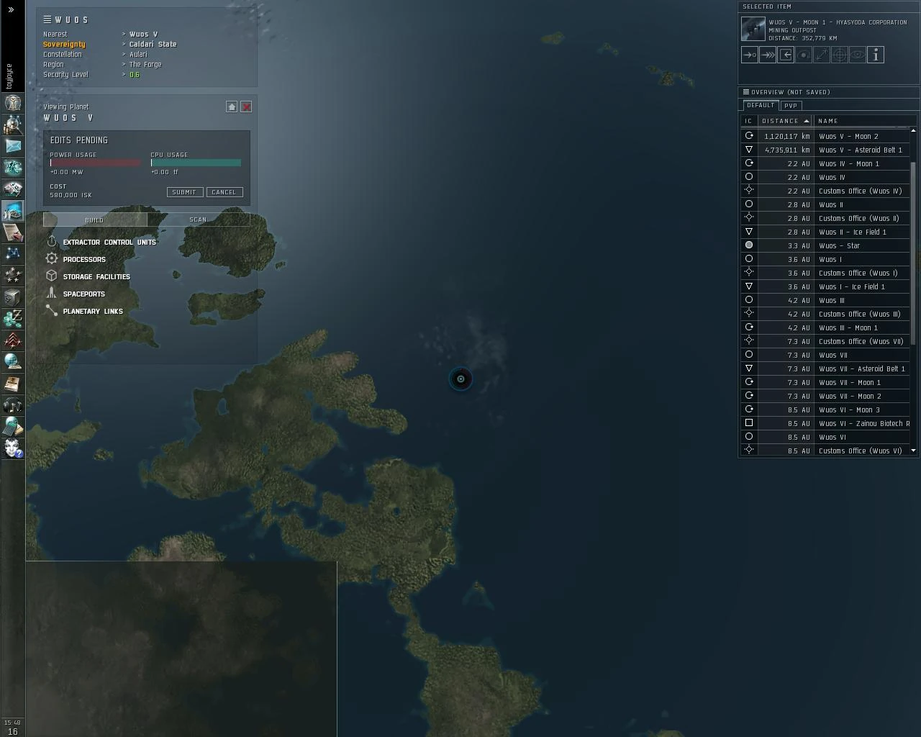Click the overview scrollbar up arrow
921x737 pixels.
(x=914, y=130)
